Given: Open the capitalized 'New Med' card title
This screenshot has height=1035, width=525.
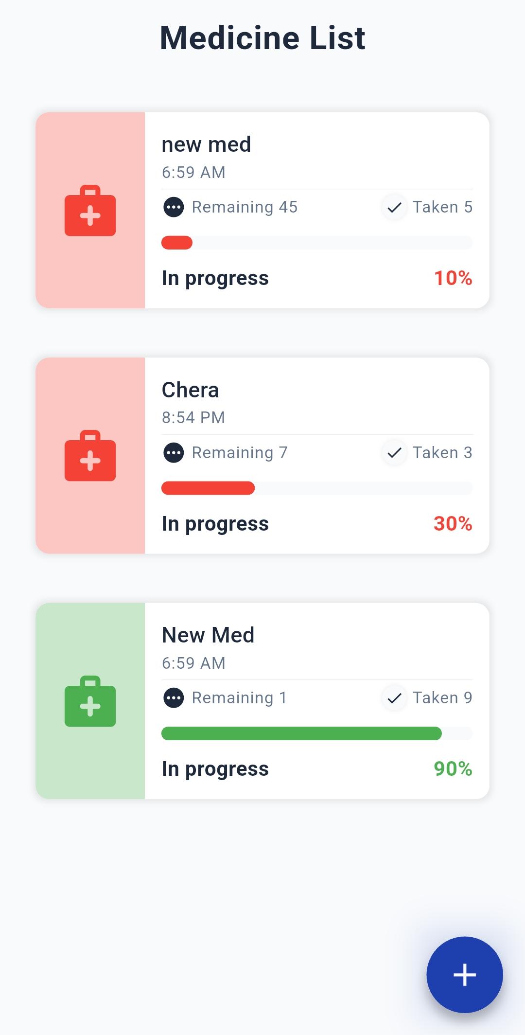Looking at the screenshot, I should (208, 635).
